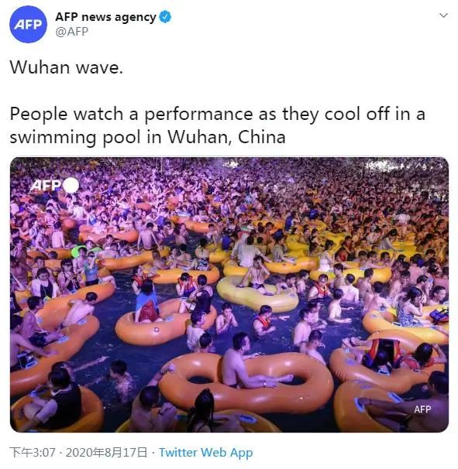Click the round orange tube with red-dressed rider
This screenshot has width=458, height=469.
coord(165,323)
